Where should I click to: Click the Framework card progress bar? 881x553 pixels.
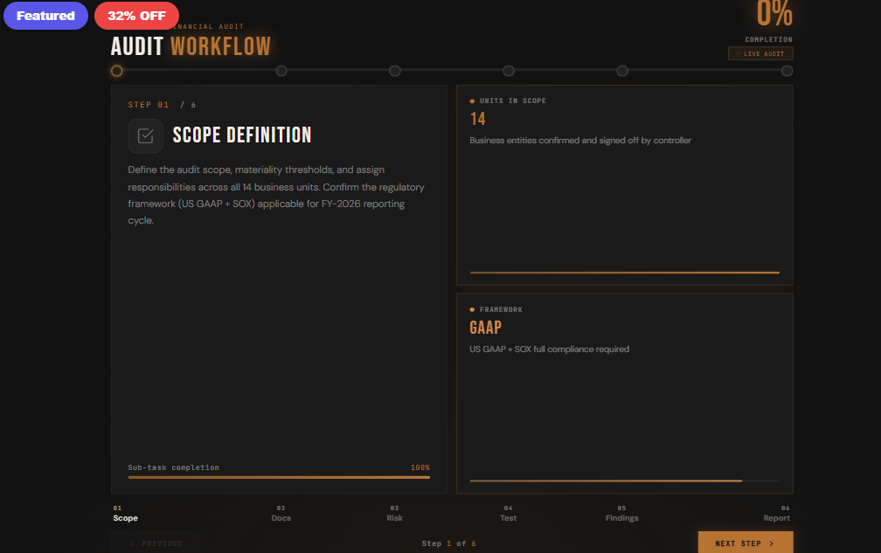coord(624,480)
